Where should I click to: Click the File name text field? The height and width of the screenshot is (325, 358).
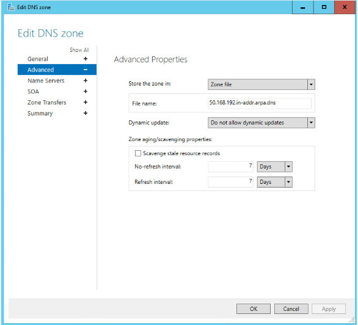click(260, 103)
